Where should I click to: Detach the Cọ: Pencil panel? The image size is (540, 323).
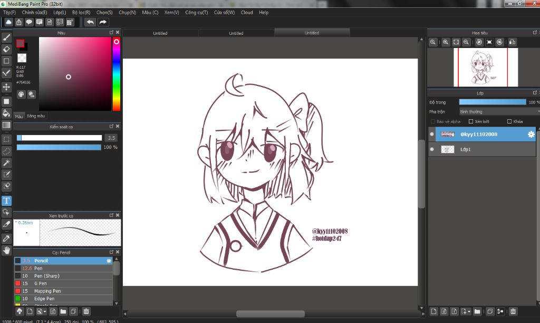[111, 252]
